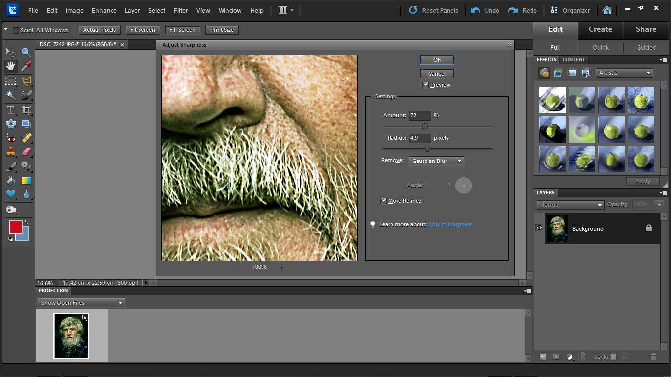Open the Show Open Files dropdown
This screenshot has width=671, height=377.
tap(81, 303)
